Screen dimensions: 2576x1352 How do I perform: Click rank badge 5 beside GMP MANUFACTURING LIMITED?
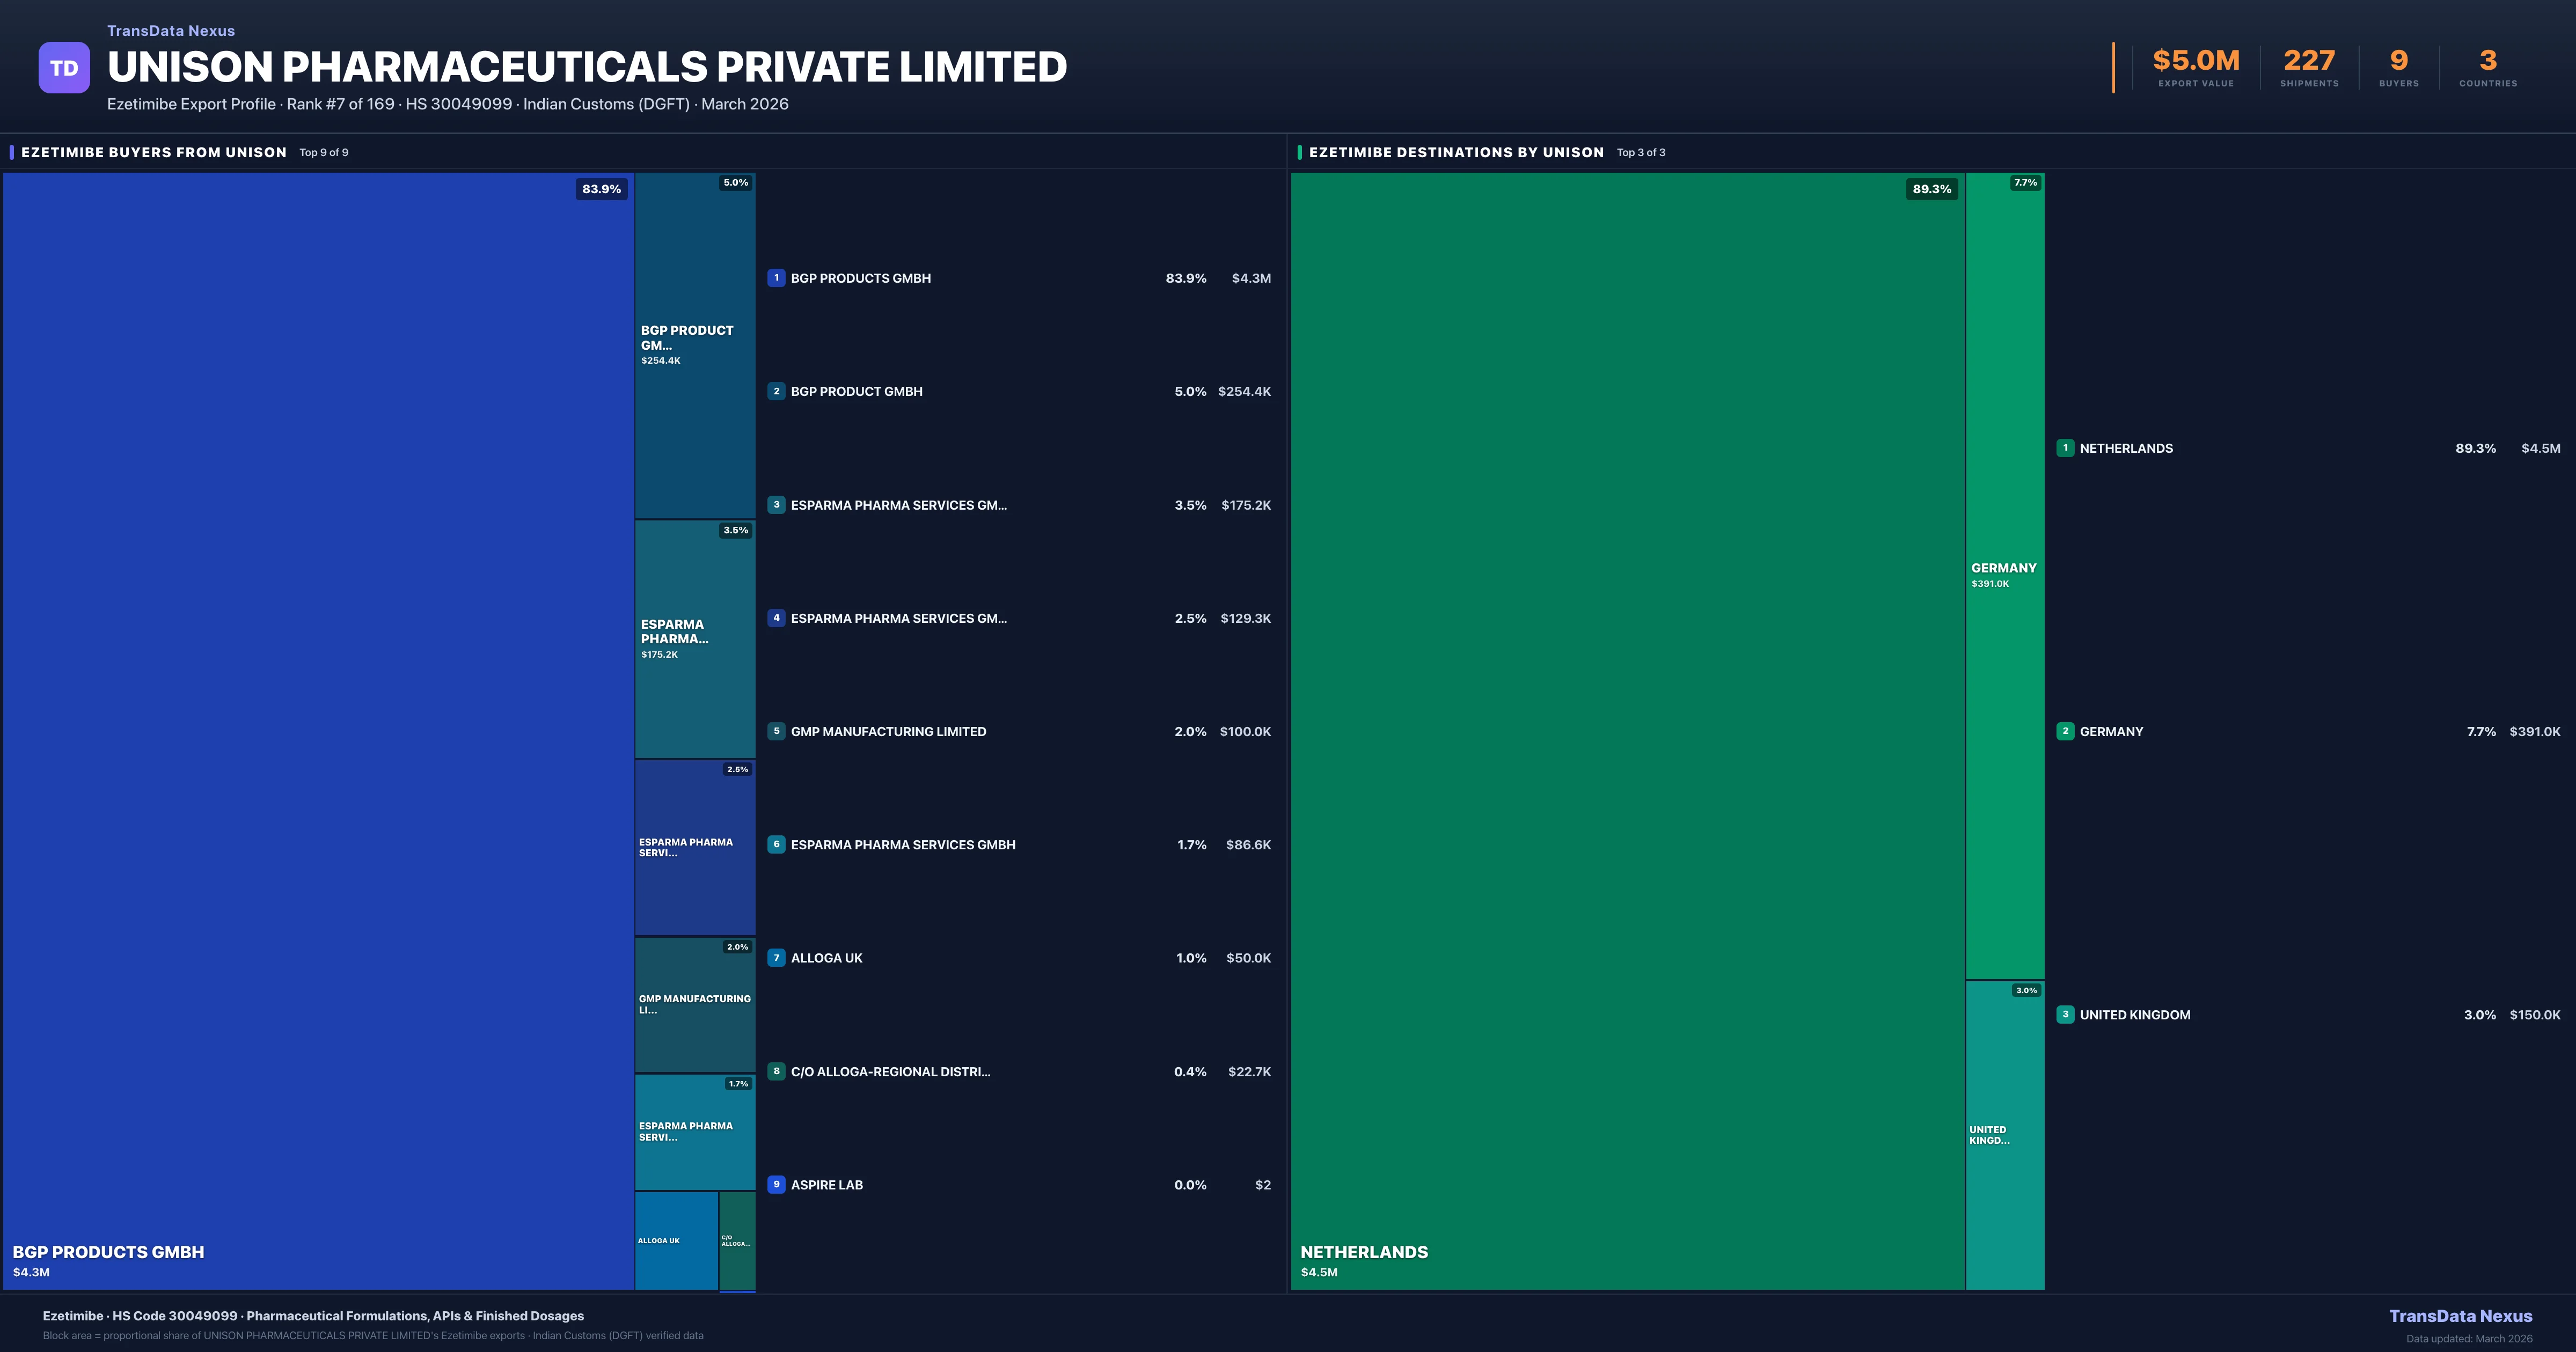pos(776,731)
